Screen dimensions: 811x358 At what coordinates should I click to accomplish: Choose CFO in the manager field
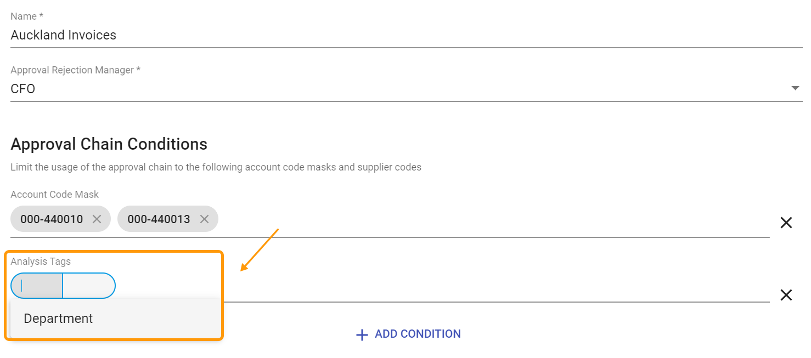pyautogui.click(x=384, y=88)
